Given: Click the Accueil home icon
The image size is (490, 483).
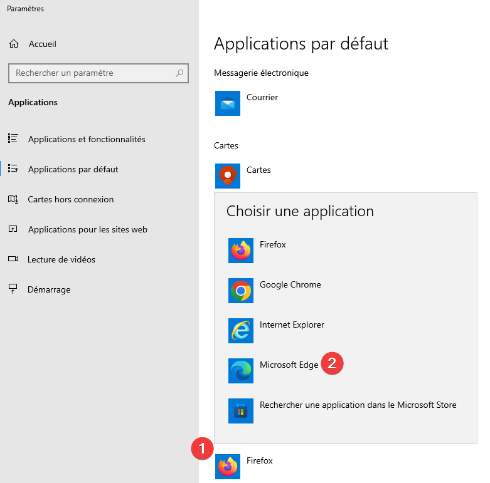Looking at the screenshot, I should click(x=14, y=44).
